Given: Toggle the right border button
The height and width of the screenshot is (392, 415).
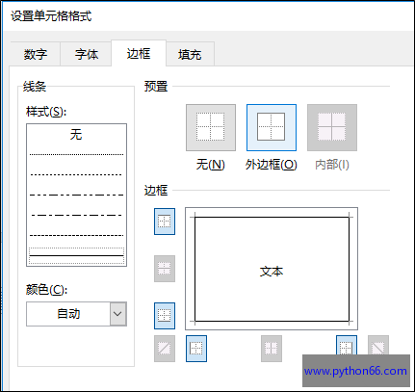Looking at the screenshot, I should click(x=347, y=346).
